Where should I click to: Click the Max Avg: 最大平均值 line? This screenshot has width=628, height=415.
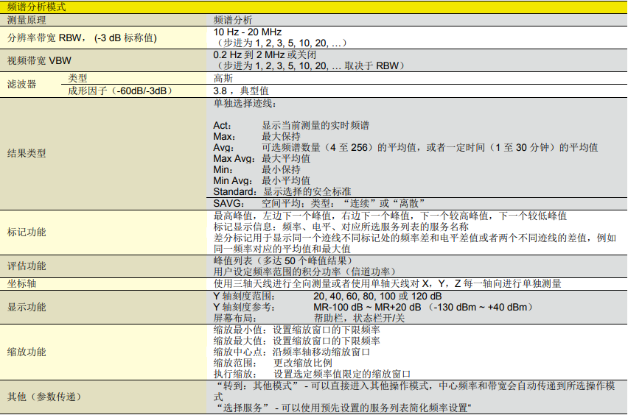(262, 158)
